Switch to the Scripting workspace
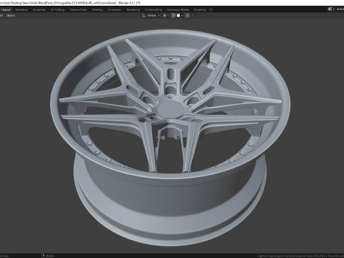This screenshot has width=344, height=258. (x=200, y=10)
